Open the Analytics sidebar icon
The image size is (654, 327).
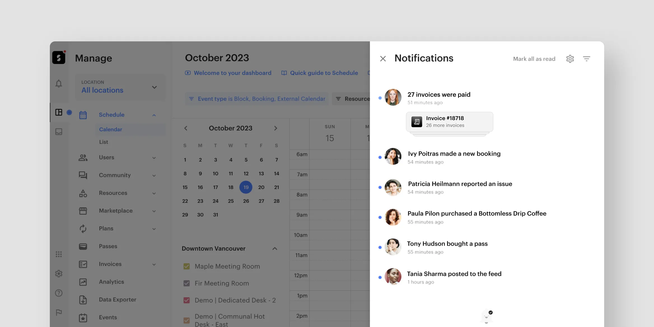click(83, 281)
